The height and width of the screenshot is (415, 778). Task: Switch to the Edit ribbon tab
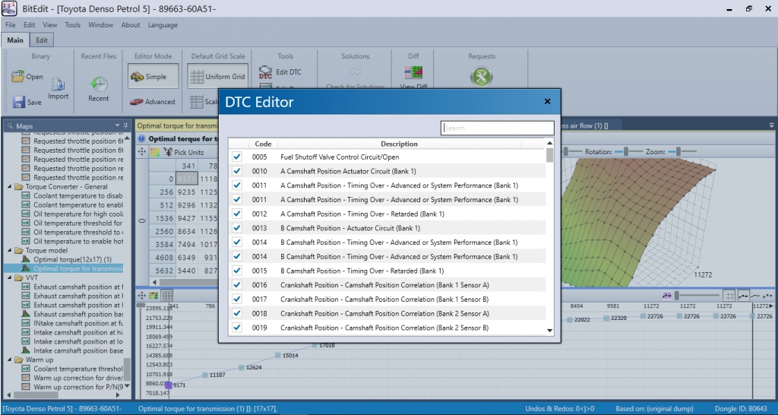(x=42, y=40)
